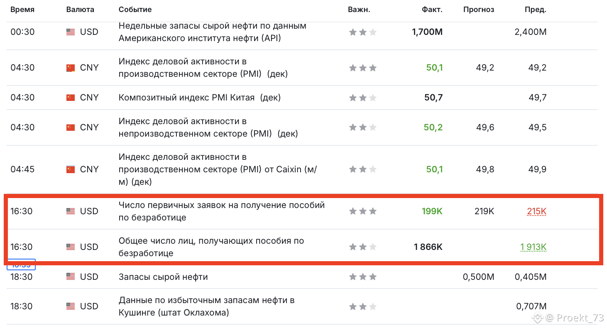This screenshot has height=328, width=607.
Task: Open Caixin manufacturing PMI event
Action: (x=218, y=169)
